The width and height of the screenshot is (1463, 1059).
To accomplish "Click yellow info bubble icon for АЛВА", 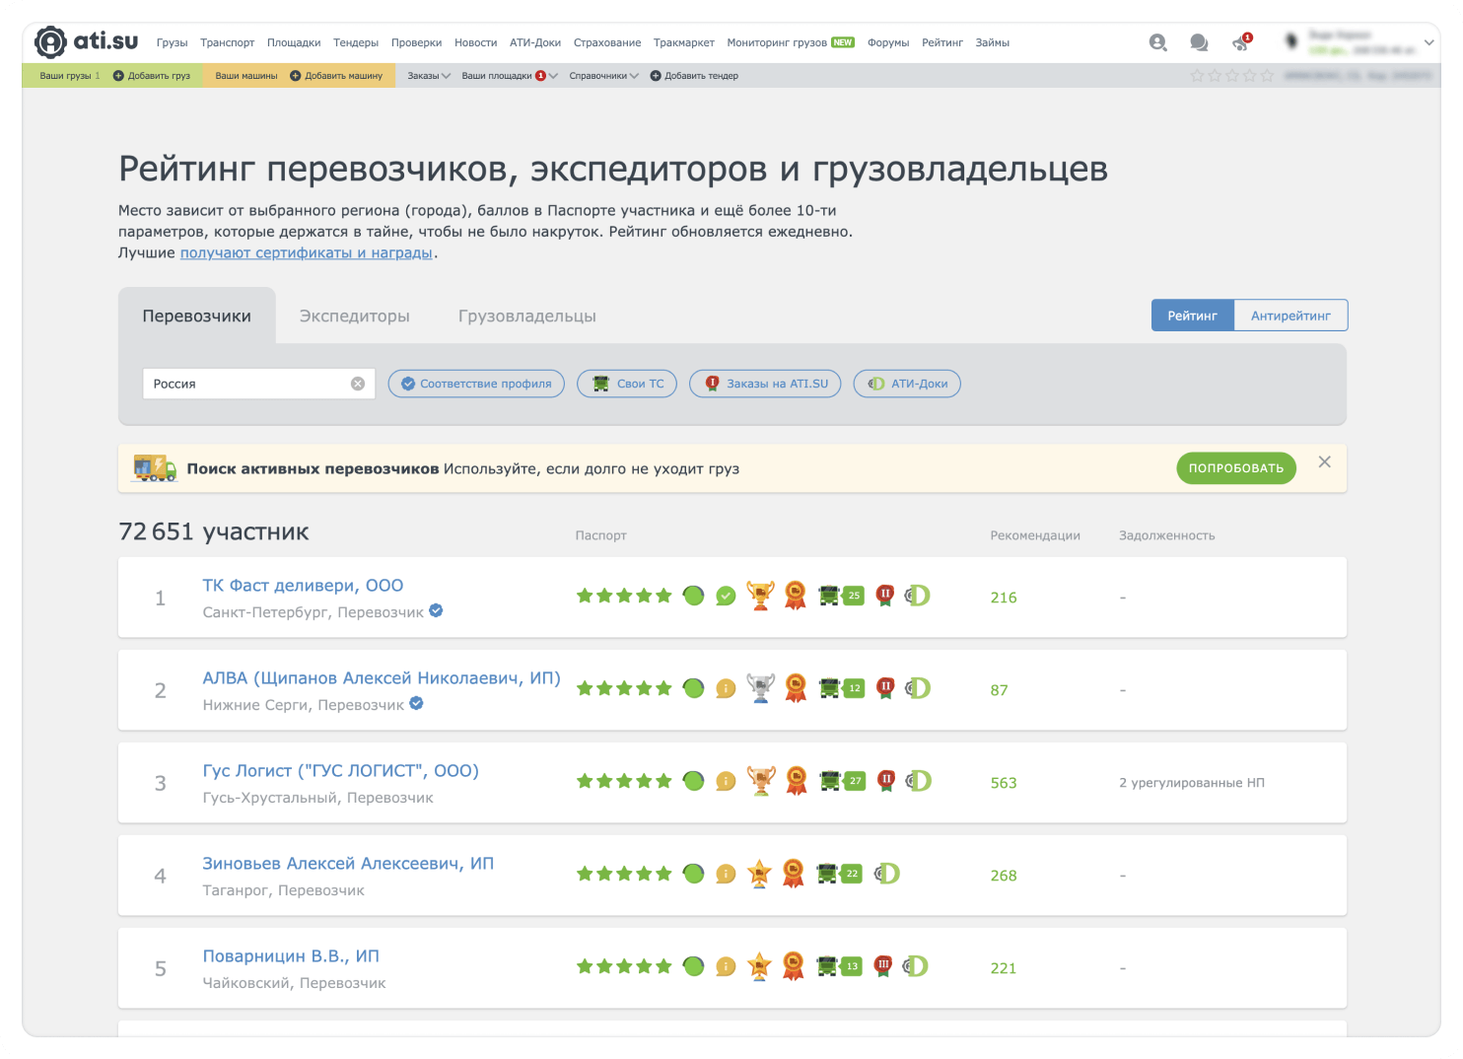I will click(x=726, y=689).
